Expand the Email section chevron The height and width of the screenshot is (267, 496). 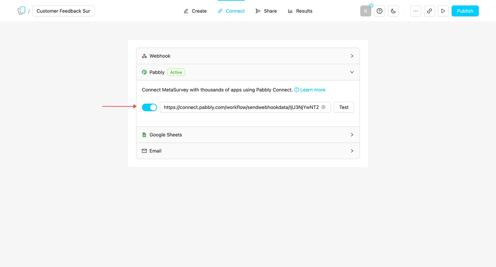click(x=352, y=151)
